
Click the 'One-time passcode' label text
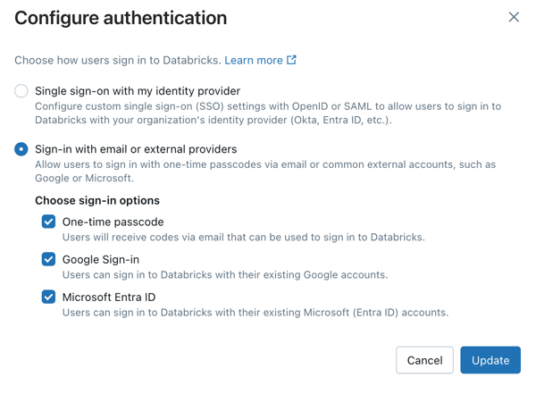pos(113,222)
